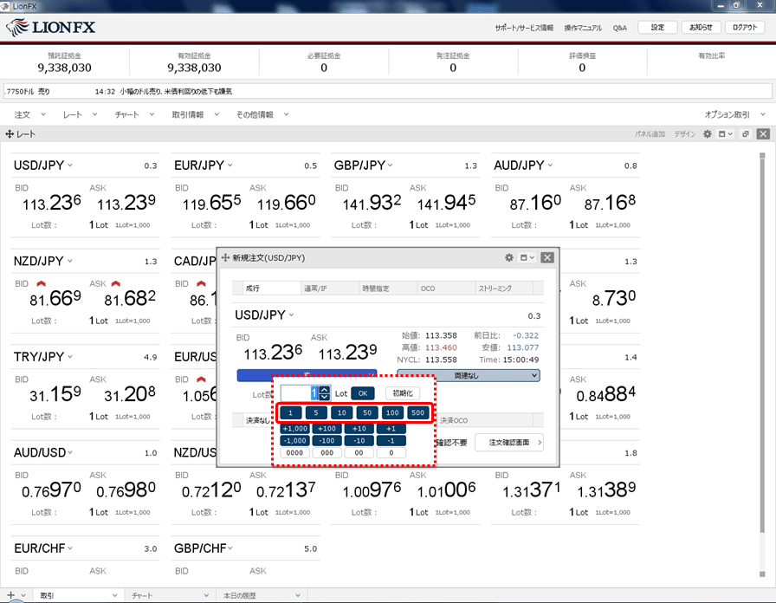The height and width of the screenshot is (603, 776).
Task: Select the 通常/IF order tab
Action: 330,289
